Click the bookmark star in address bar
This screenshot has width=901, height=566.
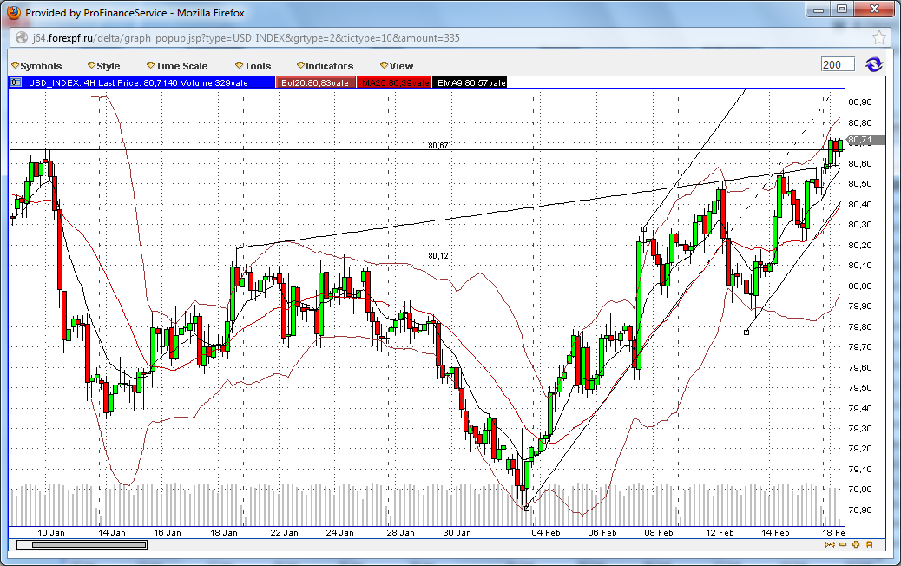click(878, 38)
